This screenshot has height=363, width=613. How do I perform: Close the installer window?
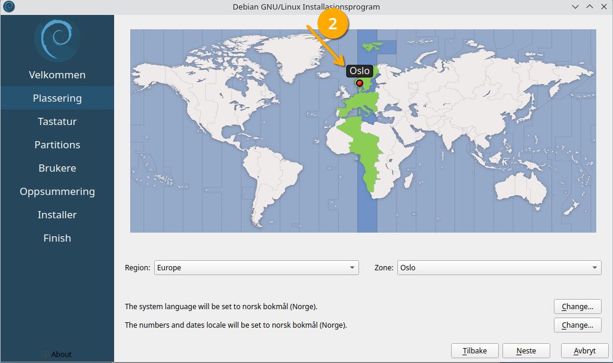click(604, 7)
